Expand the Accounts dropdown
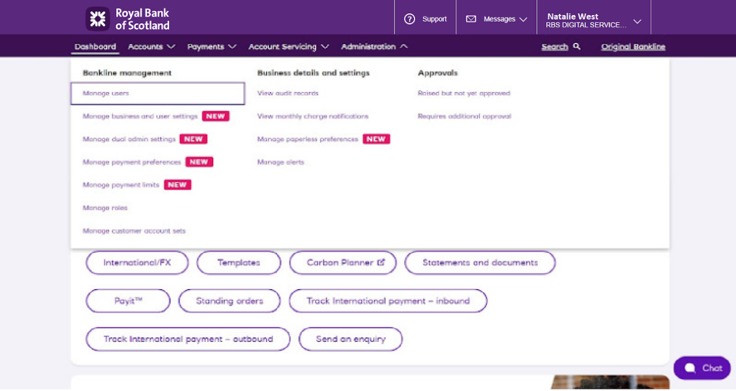The width and height of the screenshot is (736, 391). coord(151,47)
